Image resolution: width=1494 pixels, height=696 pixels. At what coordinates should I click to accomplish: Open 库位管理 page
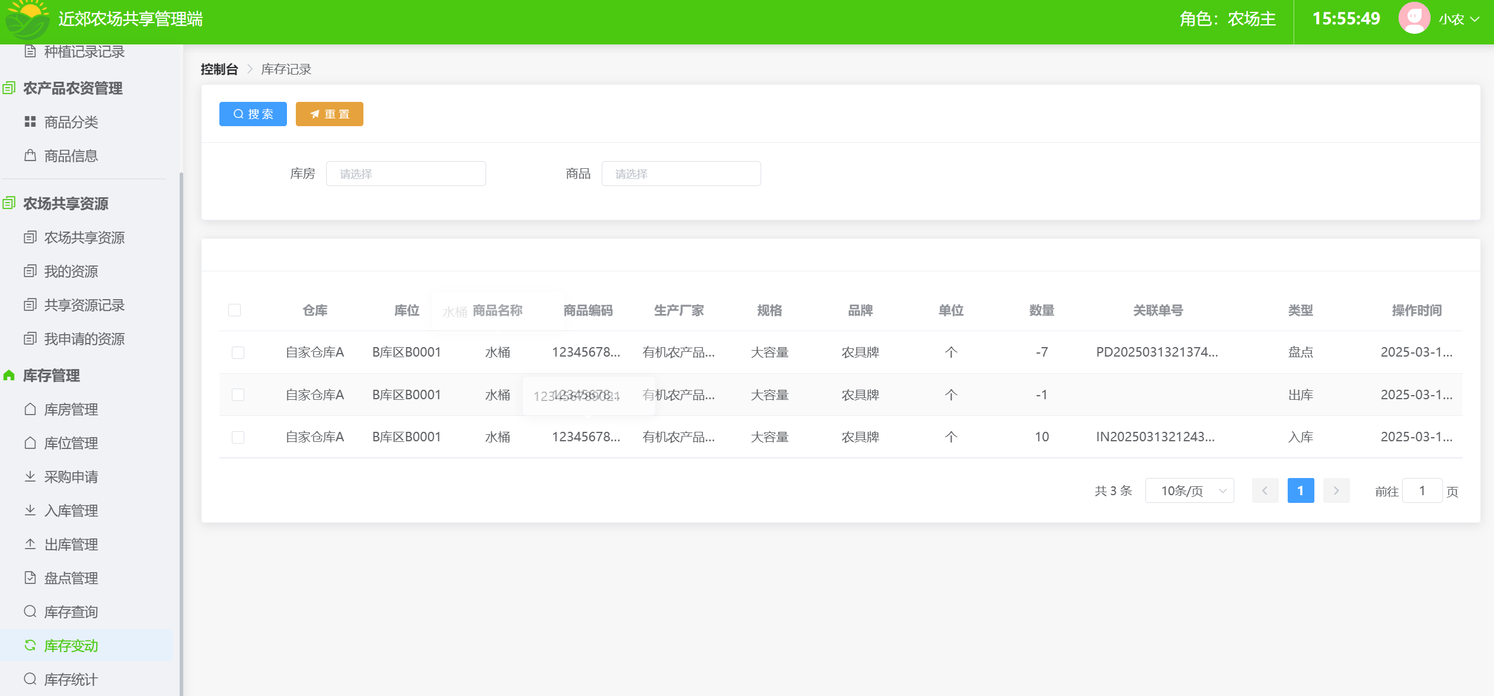click(71, 444)
